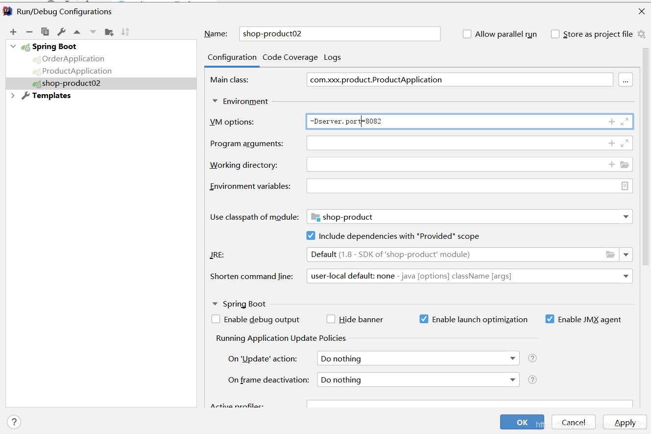Image resolution: width=651 pixels, height=434 pixels.
Task: Select Spring Boot tree group
Action: (54, 47)
